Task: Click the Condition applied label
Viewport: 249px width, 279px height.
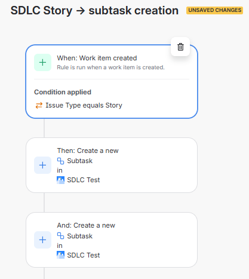Action: click(63, 92)
